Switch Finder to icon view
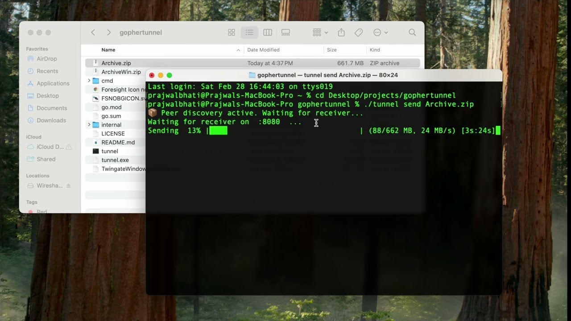 coord(231,32)
